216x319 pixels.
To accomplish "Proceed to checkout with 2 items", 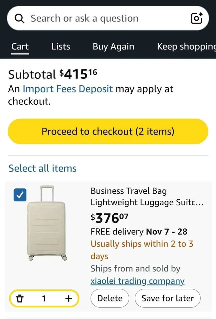I will pyautogui.click(x=108, y=131).
